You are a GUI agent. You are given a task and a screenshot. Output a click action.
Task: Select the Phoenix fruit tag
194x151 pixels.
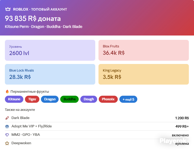click(108, 99)
